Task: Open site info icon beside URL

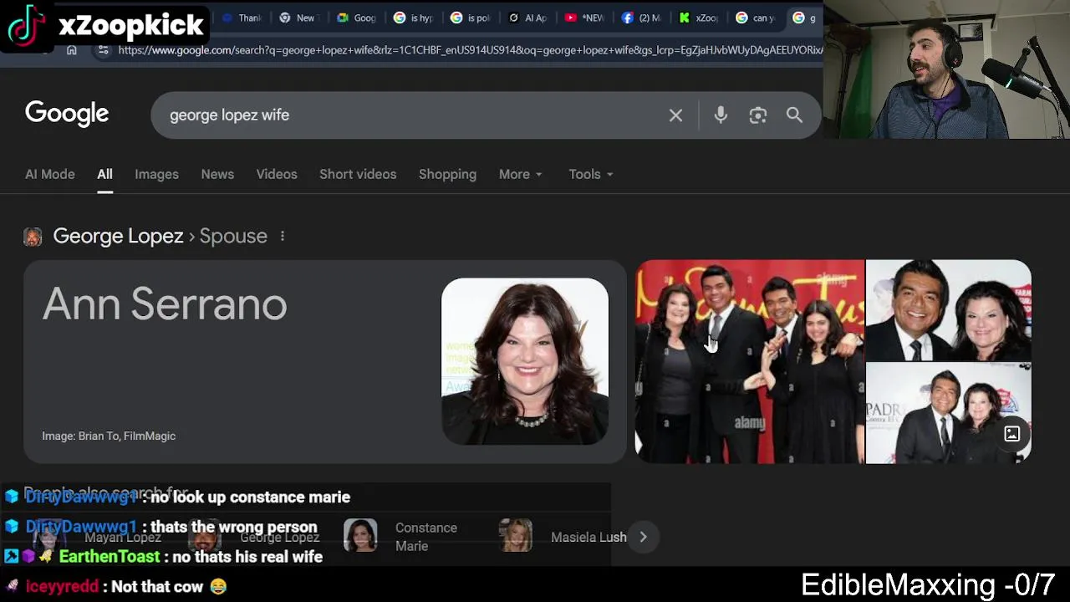Action: click(103, 50)
